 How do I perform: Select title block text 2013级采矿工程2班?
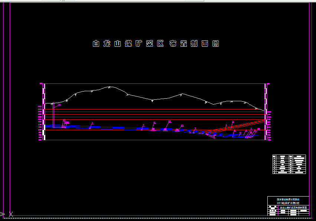[x=288, y=203]
